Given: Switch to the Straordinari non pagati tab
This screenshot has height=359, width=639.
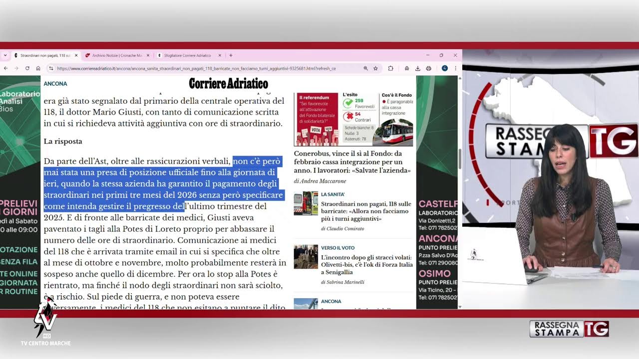Looking at the screenshot, I should (44, 55).
